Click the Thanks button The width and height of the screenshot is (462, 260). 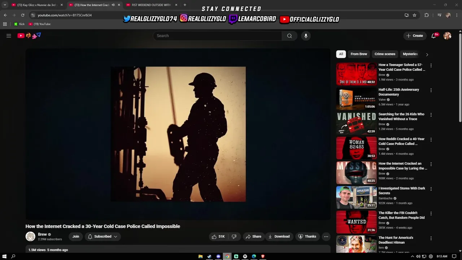307,237
